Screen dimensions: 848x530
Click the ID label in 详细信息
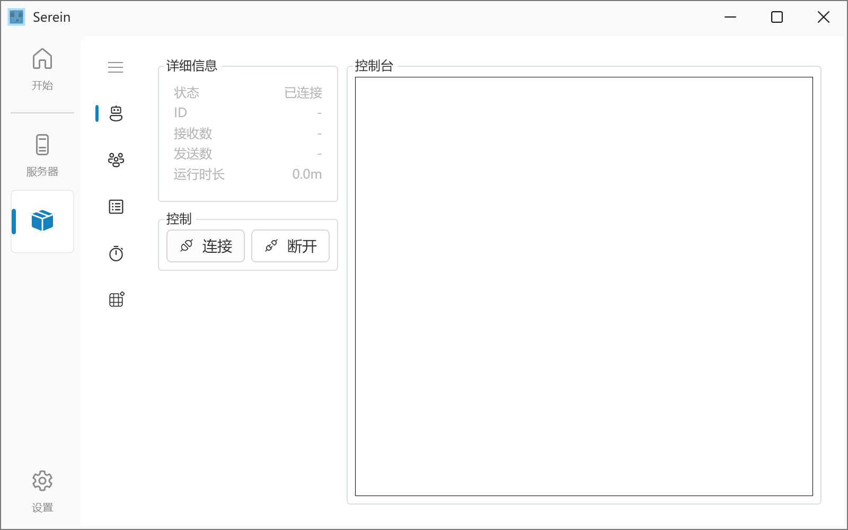pos(180,113)
